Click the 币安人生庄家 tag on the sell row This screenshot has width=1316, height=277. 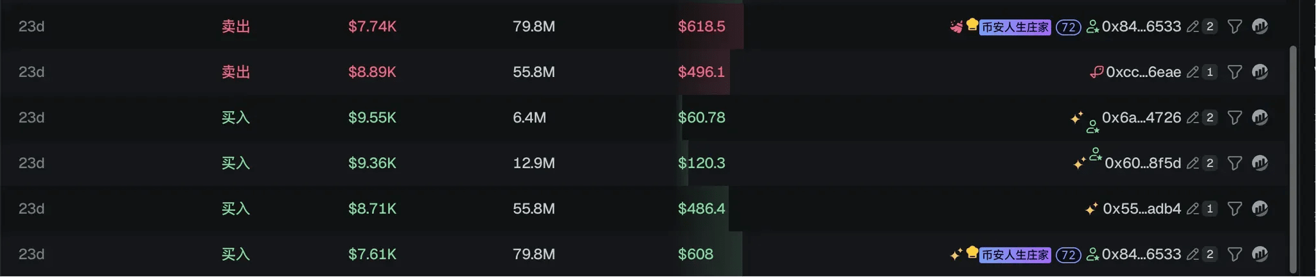coord(1015,27)
